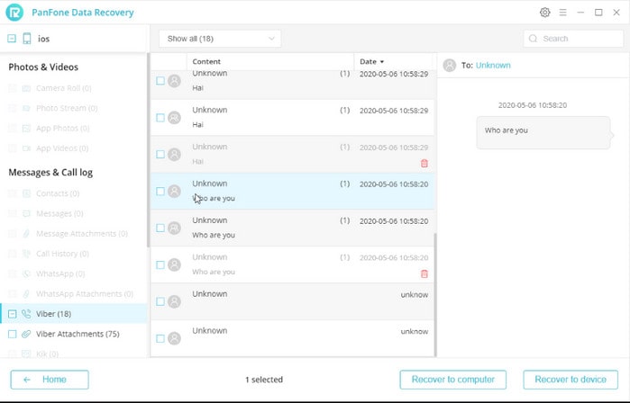The image size is (630, 403).
Task: Select the Camera Roll (0) item
Action: (x=64, y=88)
